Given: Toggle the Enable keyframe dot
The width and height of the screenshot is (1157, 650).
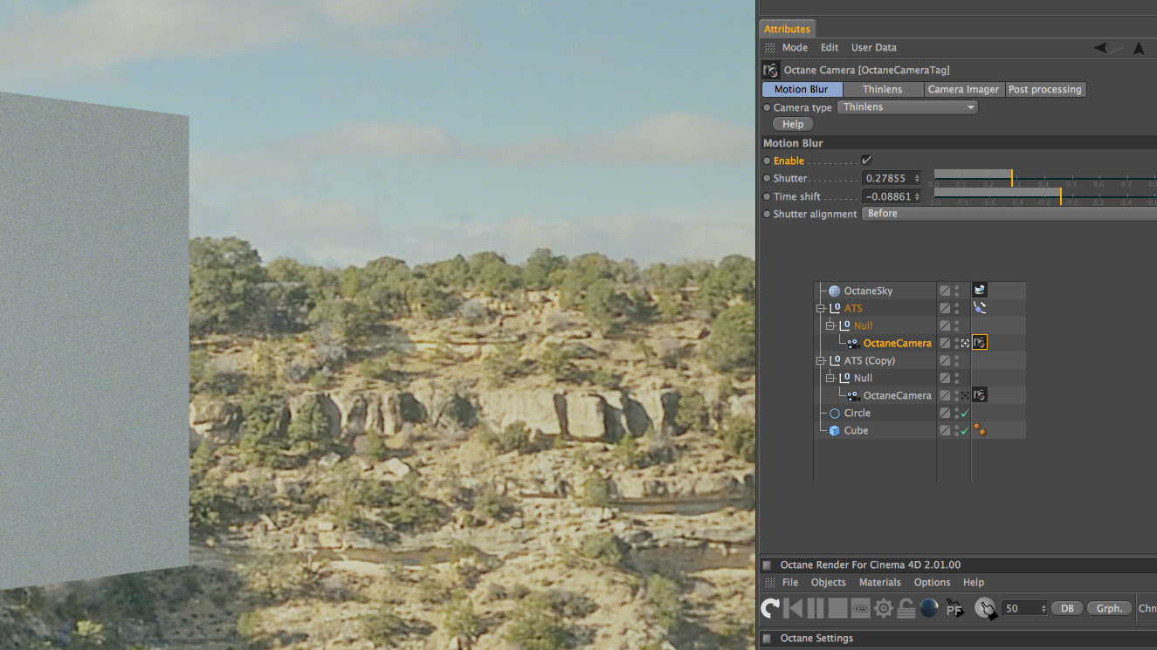Looking at the screenshot, I should click(x=767, y=161).
